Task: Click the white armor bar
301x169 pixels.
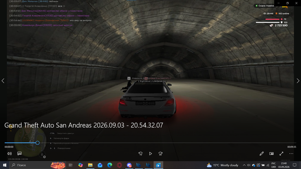Action: (x=268, y=23)
